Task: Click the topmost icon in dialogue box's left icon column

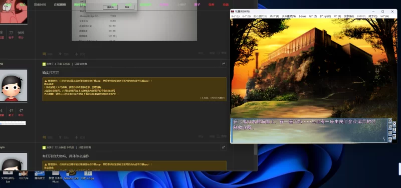Action: pyautogui.click(x=390, y=121)
